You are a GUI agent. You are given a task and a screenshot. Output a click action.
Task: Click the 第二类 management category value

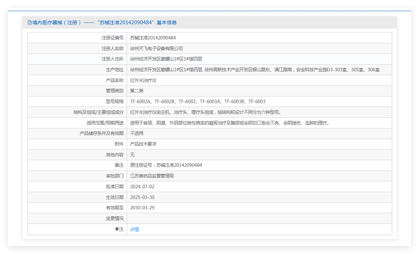[x=137, y=91]
